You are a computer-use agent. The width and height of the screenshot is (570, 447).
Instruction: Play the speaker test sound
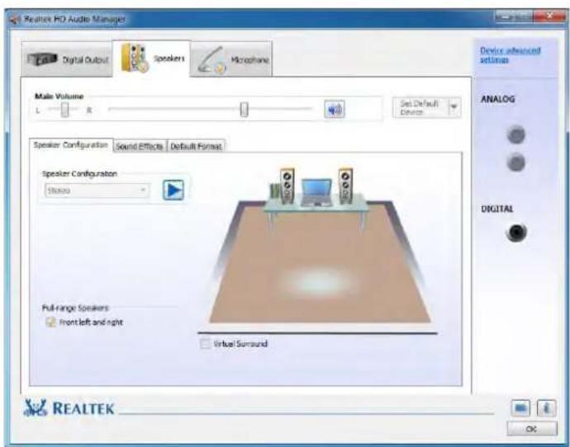pos(173,191)
